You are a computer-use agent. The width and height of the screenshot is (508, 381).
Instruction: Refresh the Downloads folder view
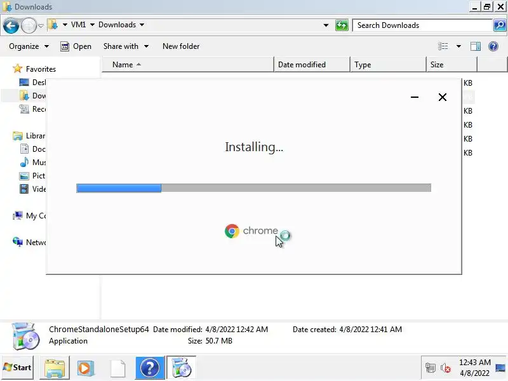pos(342,25)
